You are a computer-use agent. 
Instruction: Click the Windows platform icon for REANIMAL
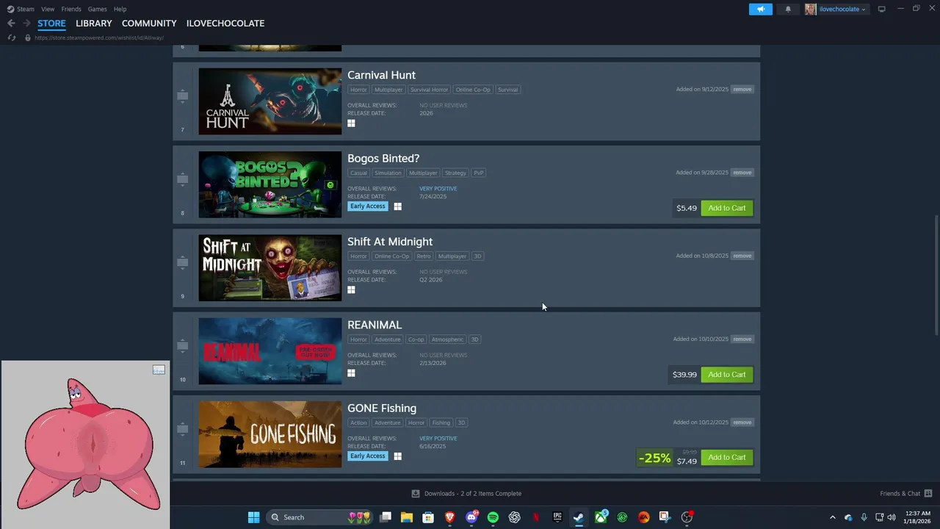point(351,373)
